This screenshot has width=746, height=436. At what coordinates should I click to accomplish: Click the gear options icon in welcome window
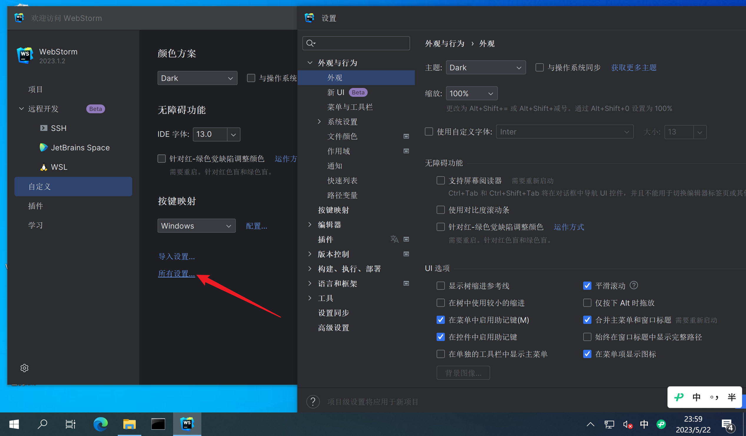tap(24, 368)
